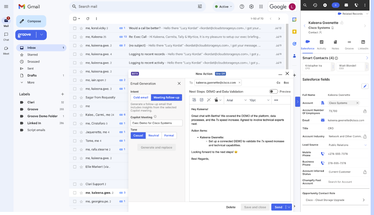Click the Groove history clock icon

pos(315,5)
